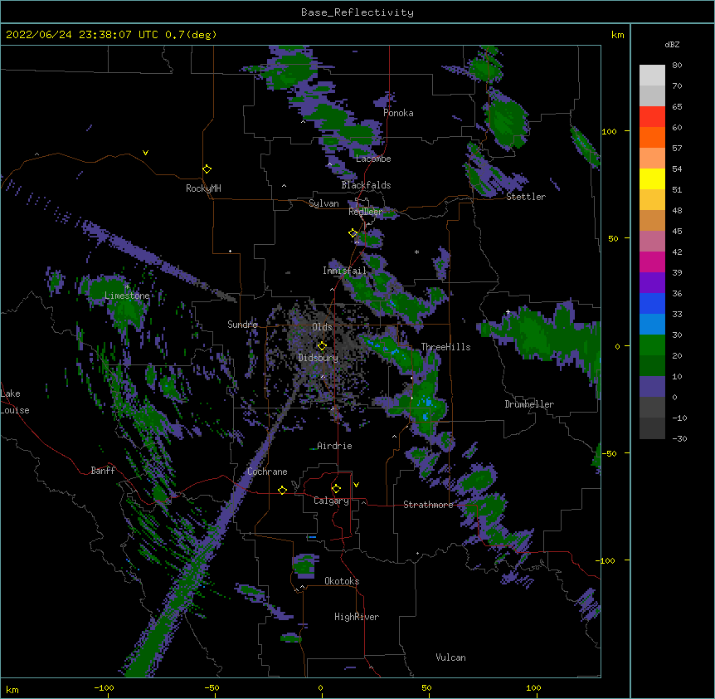
Task: Select the yellow radar marker near Olds
Action: (x=322, y=346)
